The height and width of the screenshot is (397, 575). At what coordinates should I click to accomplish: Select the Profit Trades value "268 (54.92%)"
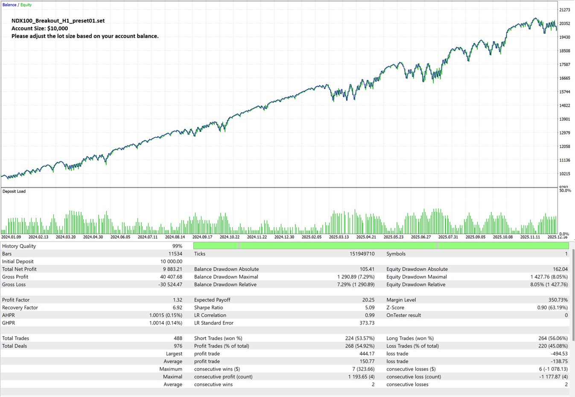[360, 346]
